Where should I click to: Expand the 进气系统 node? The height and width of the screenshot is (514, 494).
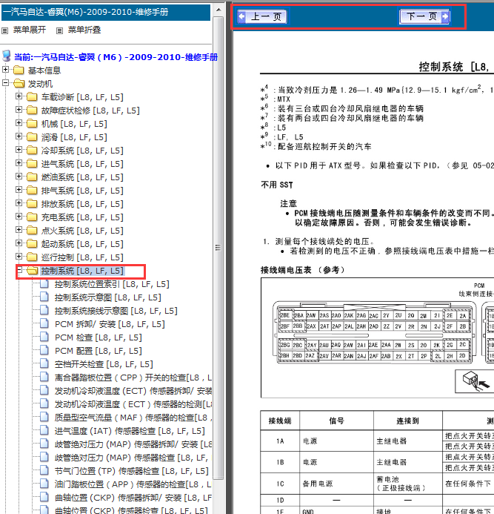click(19, 163)
